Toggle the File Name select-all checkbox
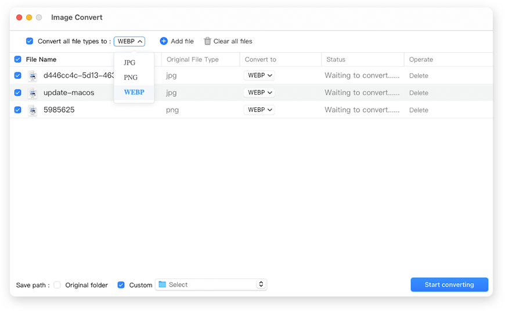505x311 pixels. (18, 59)
